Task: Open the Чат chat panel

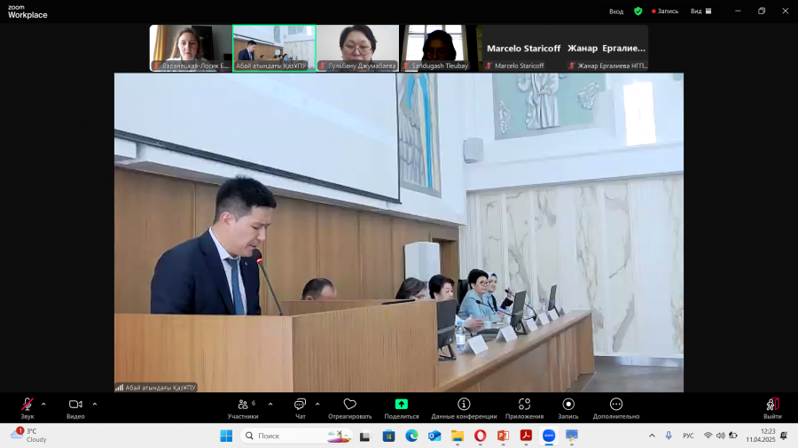Action: coord(301,408)
